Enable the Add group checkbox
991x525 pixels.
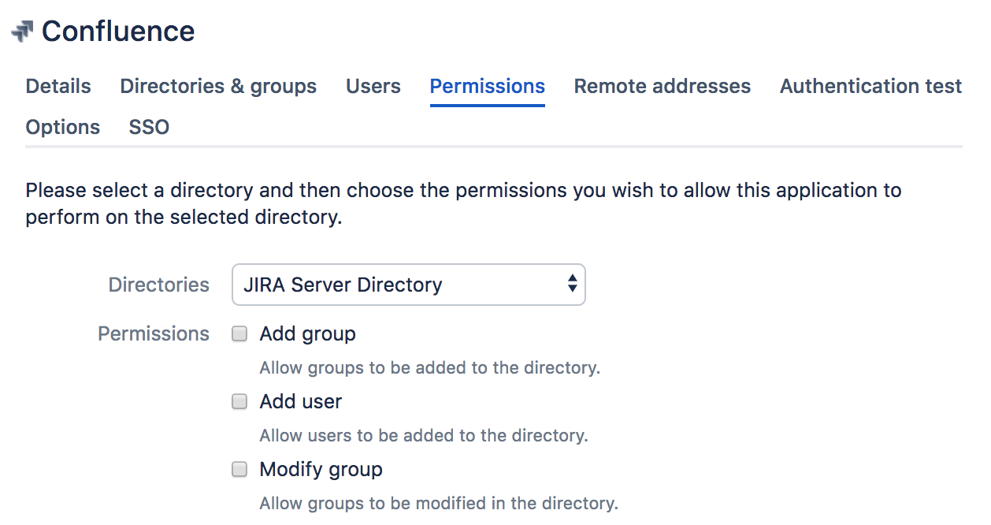[239, 334]
